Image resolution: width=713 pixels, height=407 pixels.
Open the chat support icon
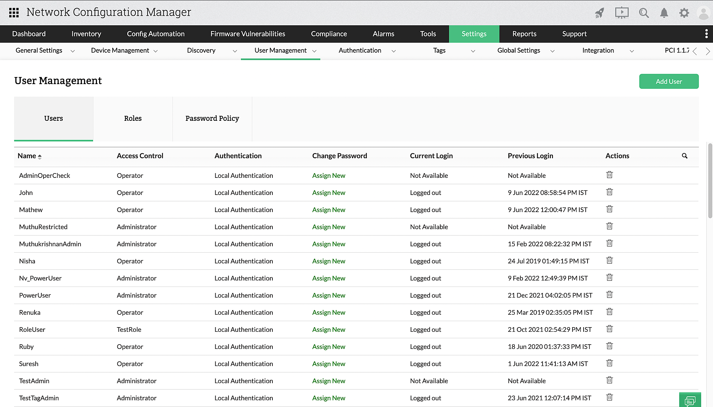pos(690,400)
